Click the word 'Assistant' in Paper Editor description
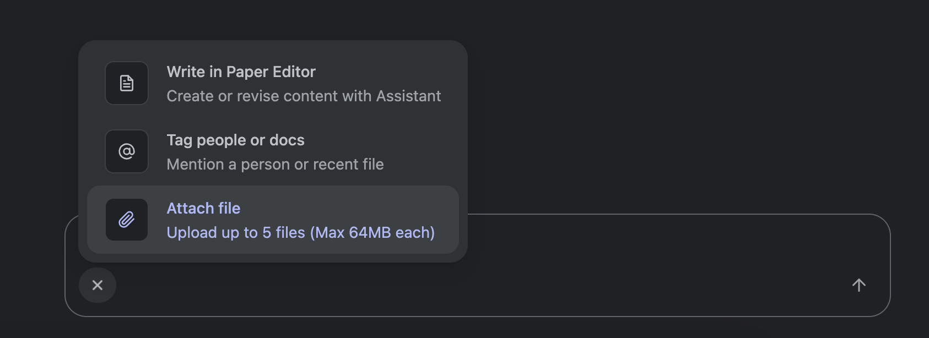The width and height of the screenshot is (929, 338). click(x=408, y=96)
